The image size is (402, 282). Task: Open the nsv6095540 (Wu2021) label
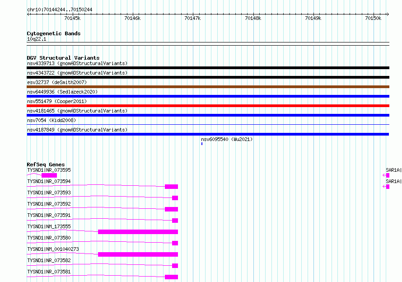click(x=227, y=139)
